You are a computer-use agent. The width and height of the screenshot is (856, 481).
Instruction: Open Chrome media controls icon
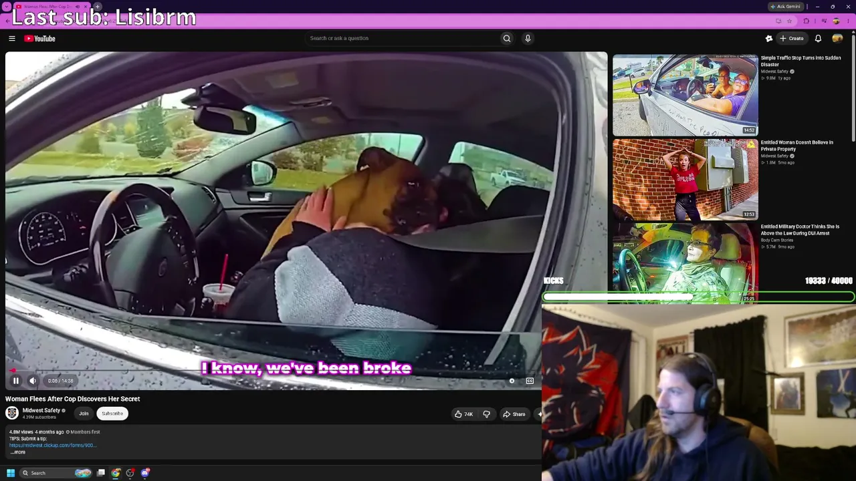tap(823, 21)
